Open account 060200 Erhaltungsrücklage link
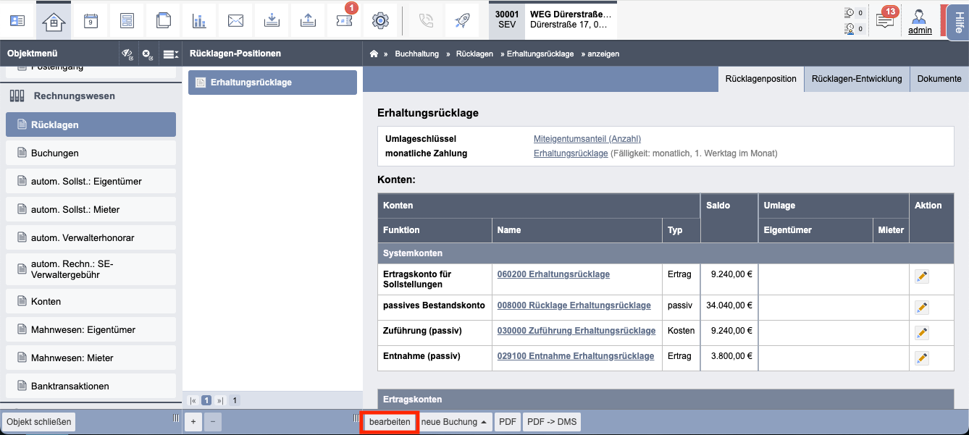The image size is (969, 435). 553,274
